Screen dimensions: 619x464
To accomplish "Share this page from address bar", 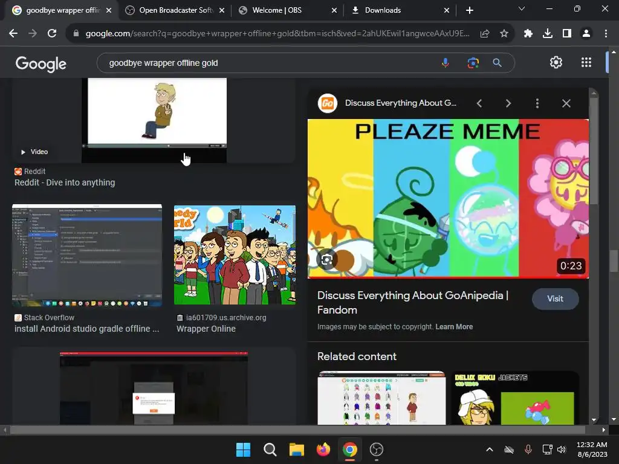I will point(485,34).
